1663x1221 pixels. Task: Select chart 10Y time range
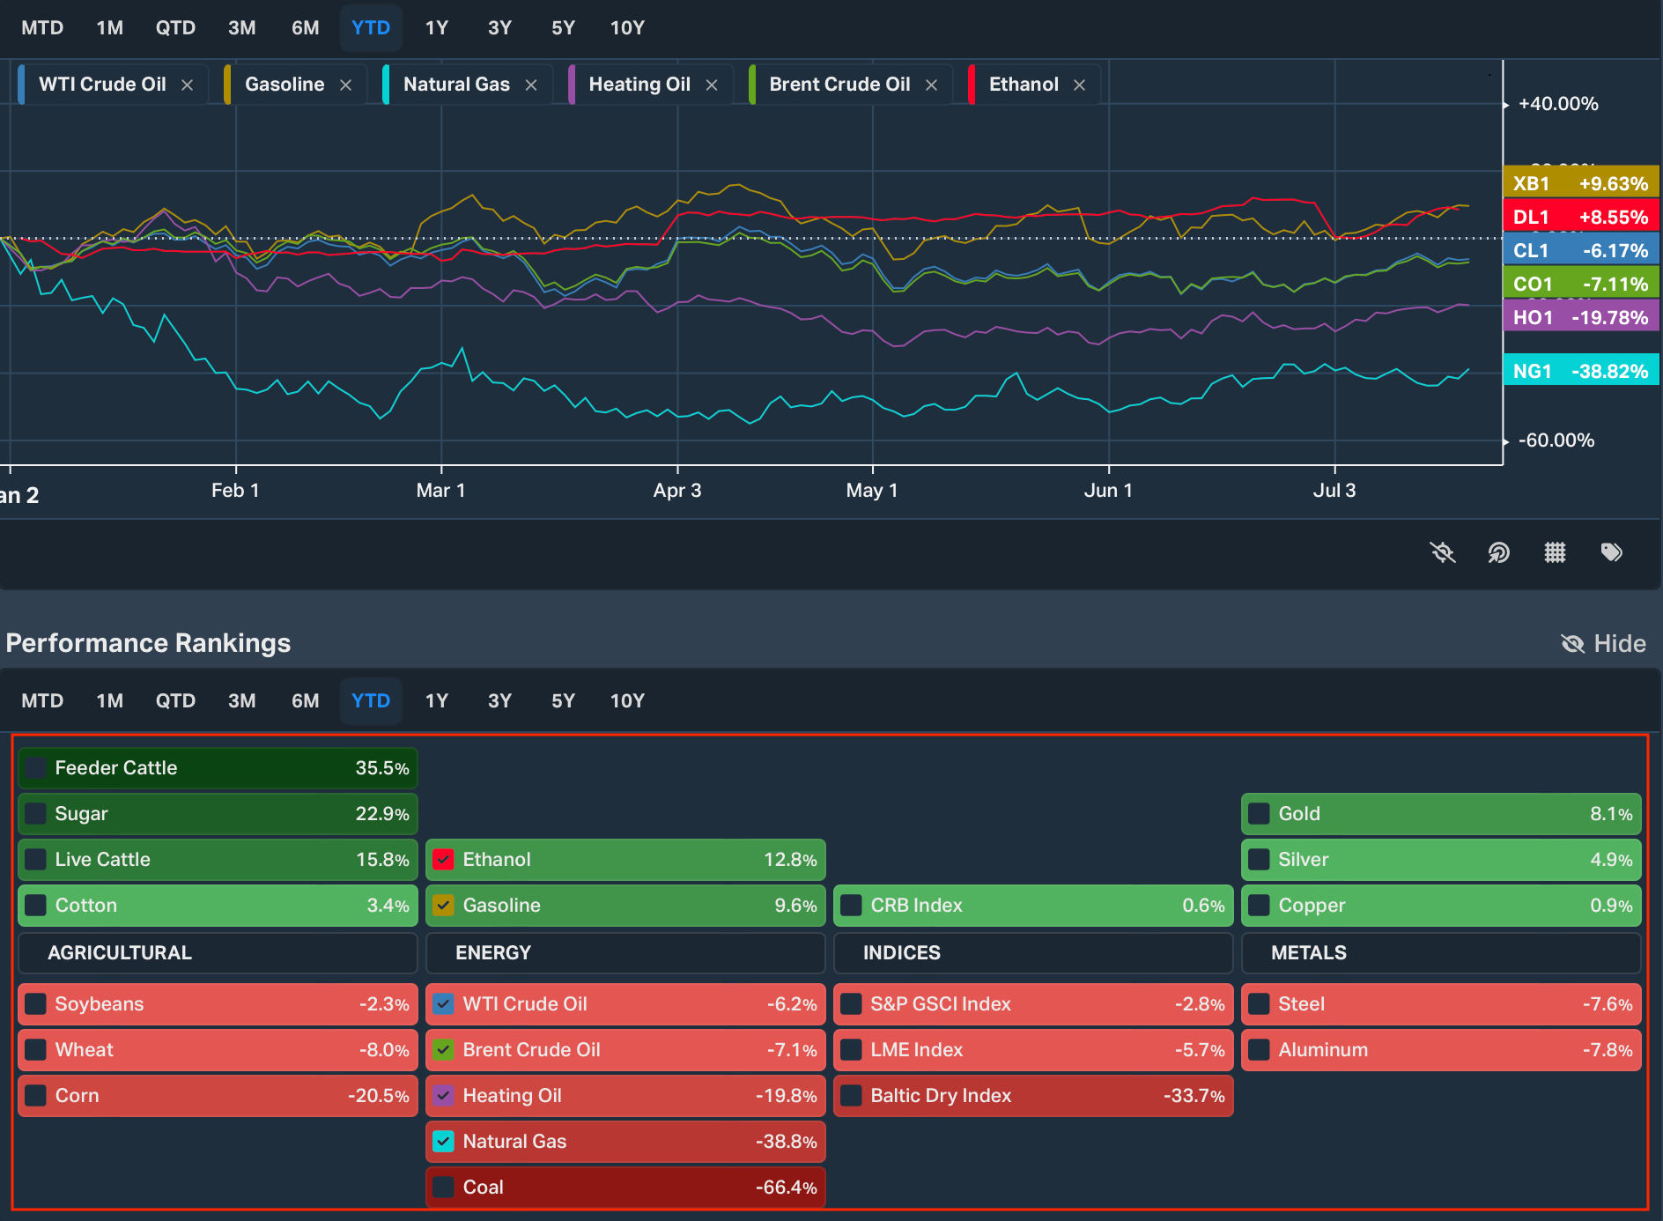627,28
